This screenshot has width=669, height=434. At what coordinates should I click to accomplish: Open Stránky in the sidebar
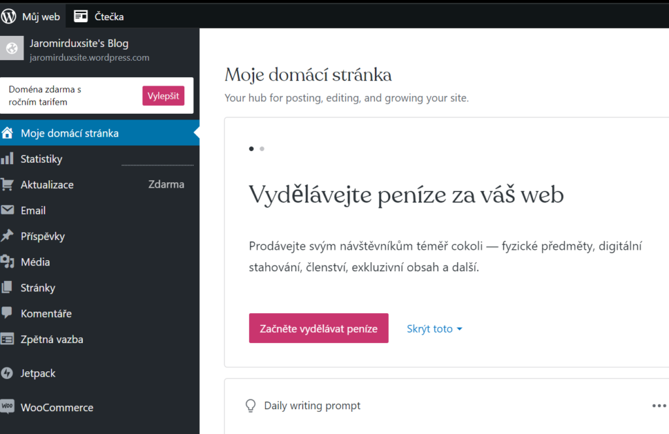38,288
